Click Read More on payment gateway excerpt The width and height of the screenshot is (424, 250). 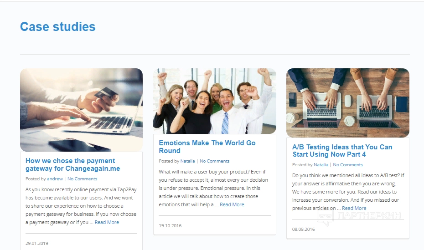click(x=107, y=222)
